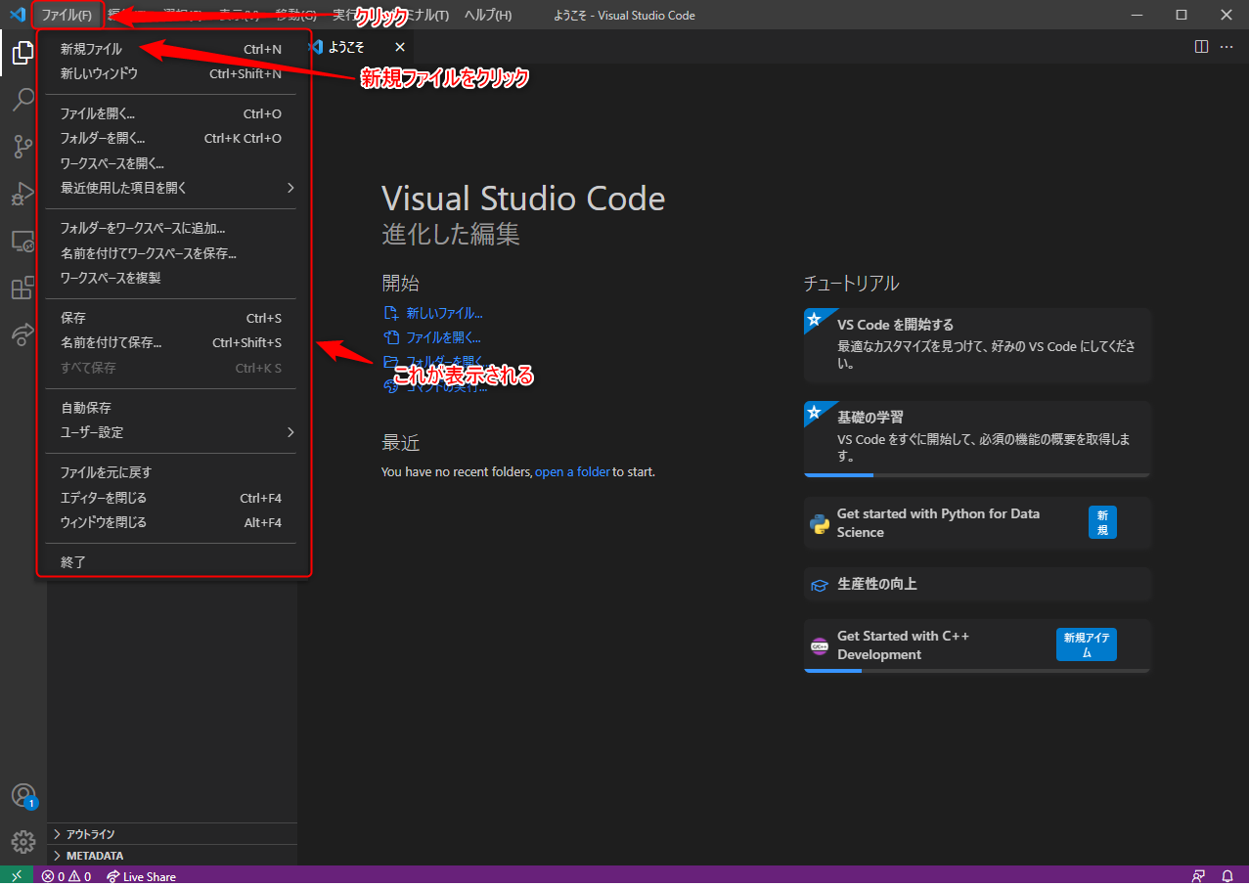
Task: Expand the アウトライン section in the sidebar
Action: (x=172, y=834)
